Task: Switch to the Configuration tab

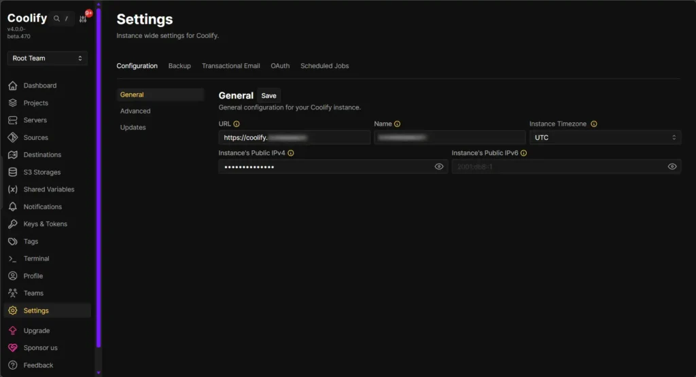Action: [137, 66]
